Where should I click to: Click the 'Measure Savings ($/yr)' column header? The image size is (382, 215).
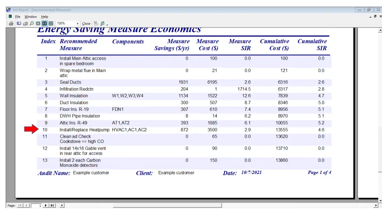(x=172, y=45)
